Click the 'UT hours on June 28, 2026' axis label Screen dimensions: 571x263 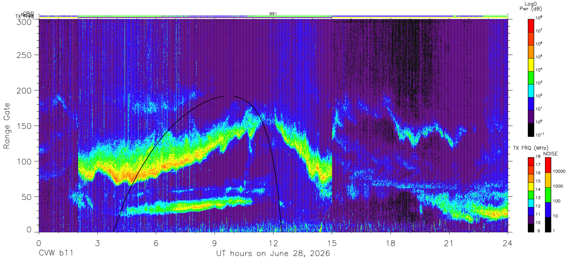(x=273, y=254)
